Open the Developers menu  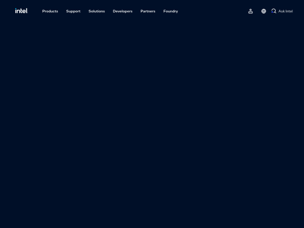pos(123,11)
